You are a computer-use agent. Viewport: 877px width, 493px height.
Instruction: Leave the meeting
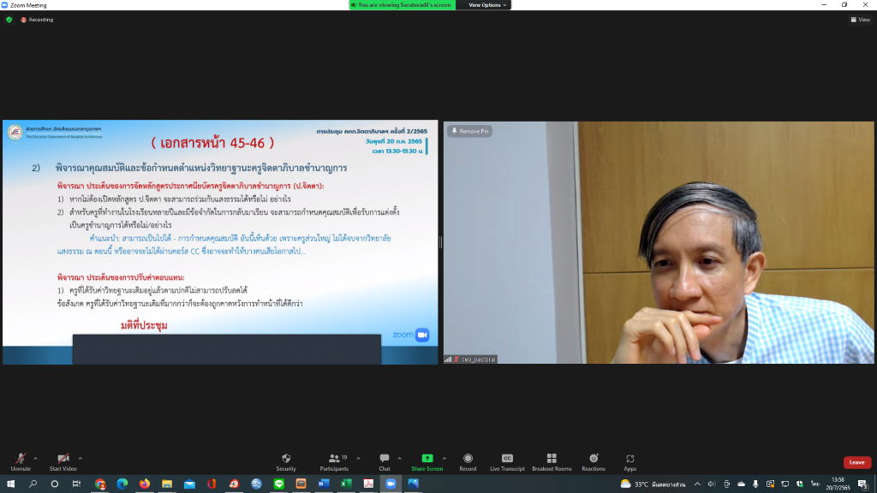click(x=856, y=462)
